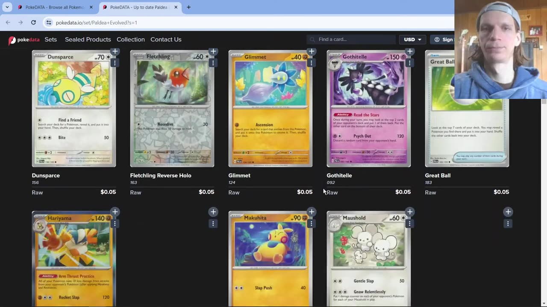View the Glimmet card image
Screen dimensions: 547x307
click(271, 109)
